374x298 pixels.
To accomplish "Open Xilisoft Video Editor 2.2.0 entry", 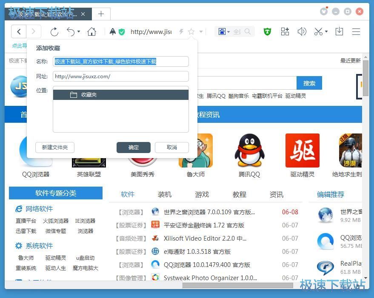I will [x=205, y=238].
